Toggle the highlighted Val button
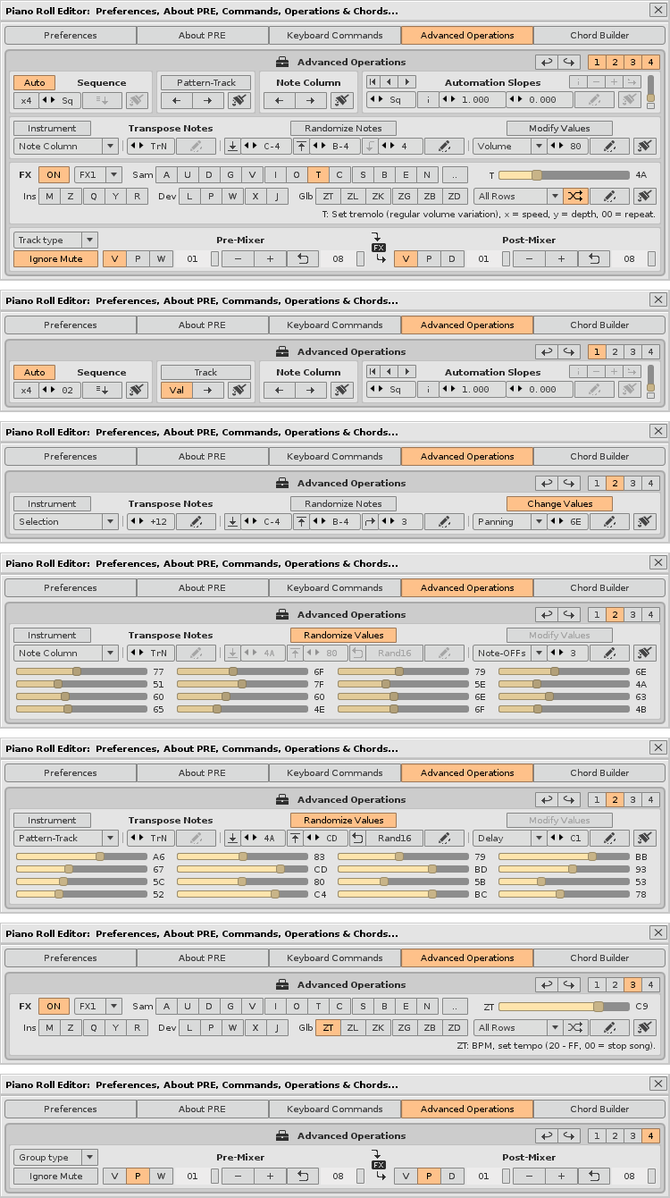The width and height of the screenshot is (670, 1198). tap(177, 390)
